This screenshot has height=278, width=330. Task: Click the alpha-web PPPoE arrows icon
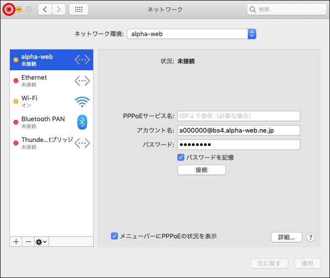click(82, 60)
